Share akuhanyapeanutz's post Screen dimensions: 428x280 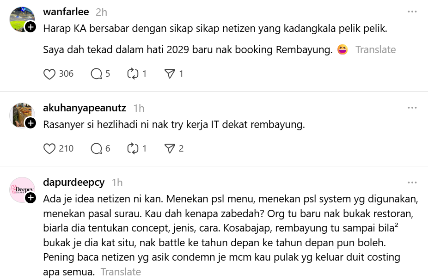click(x=170, y=148)
